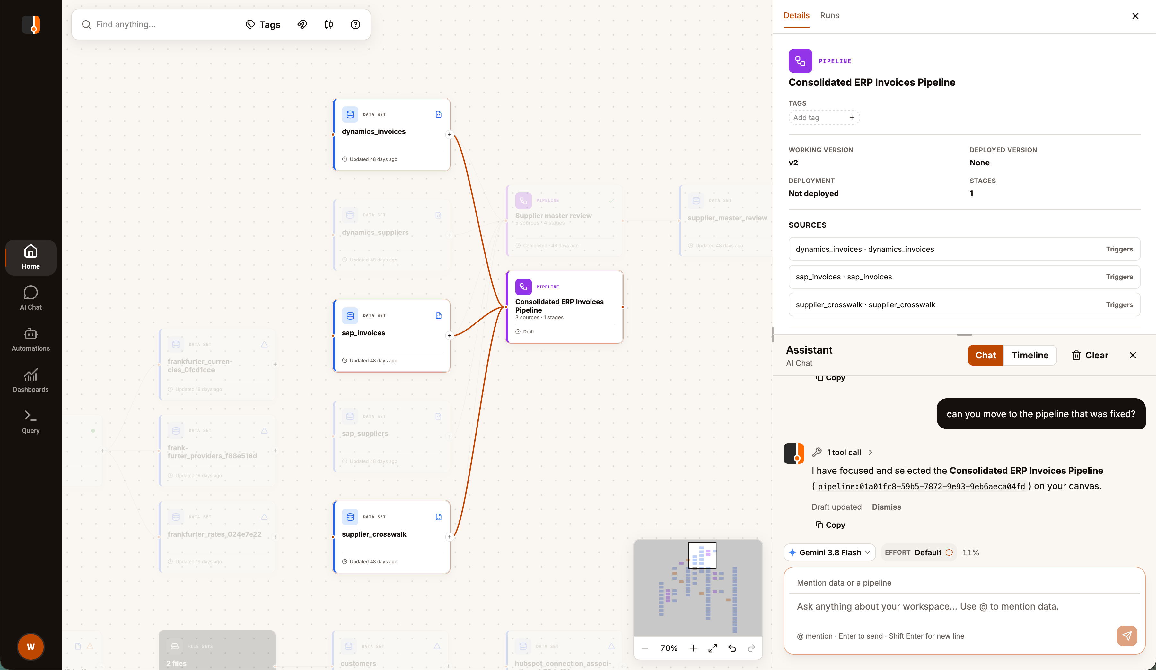Click the minimap overview thumbnail
The image size is (1156, 670).
point(698,587)
